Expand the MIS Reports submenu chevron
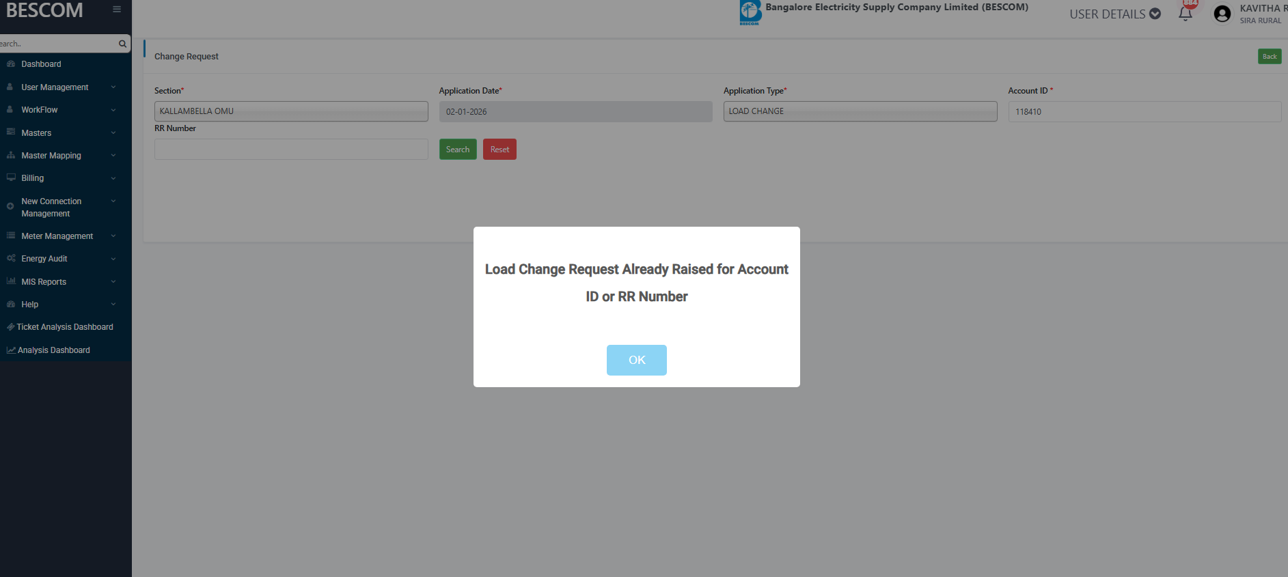The height and width of the screenshot is (577, 1288). pos(113,281)
